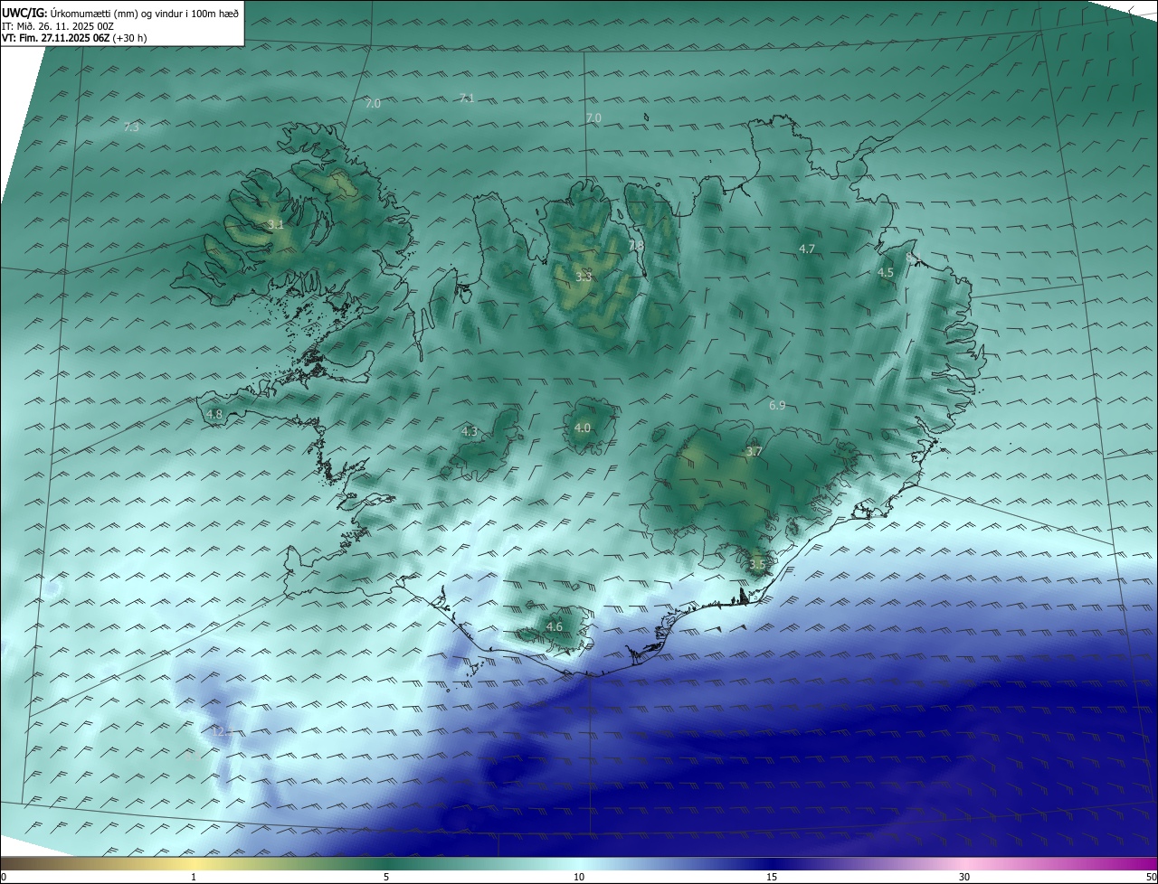Click the colorbar tick label 5

click(x=386, y=877)
